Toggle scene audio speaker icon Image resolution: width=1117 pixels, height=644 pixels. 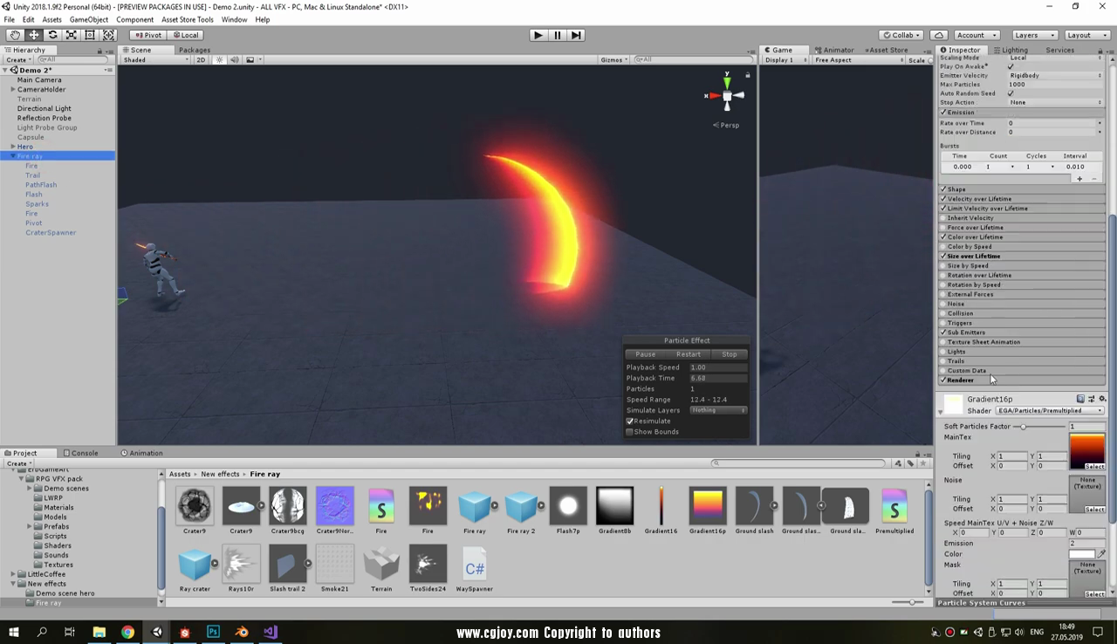tap(234, 59)
